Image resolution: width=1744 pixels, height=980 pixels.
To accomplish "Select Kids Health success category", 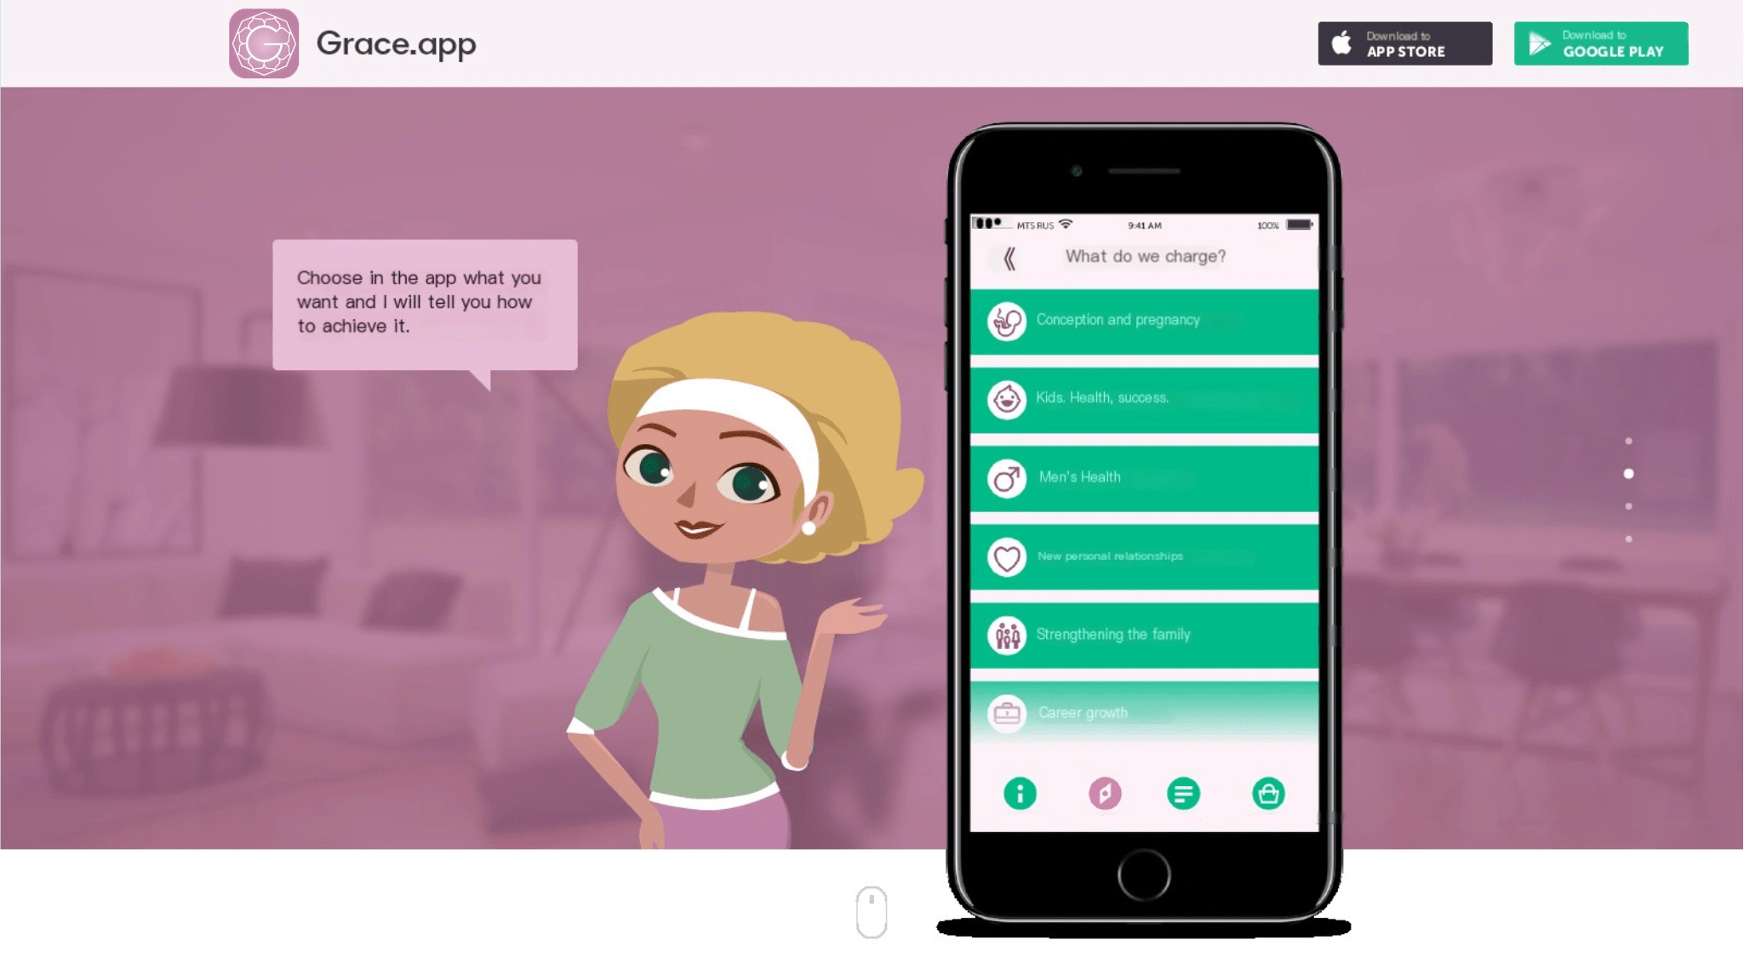I will pyautogui.click(x=1143, y=396).
